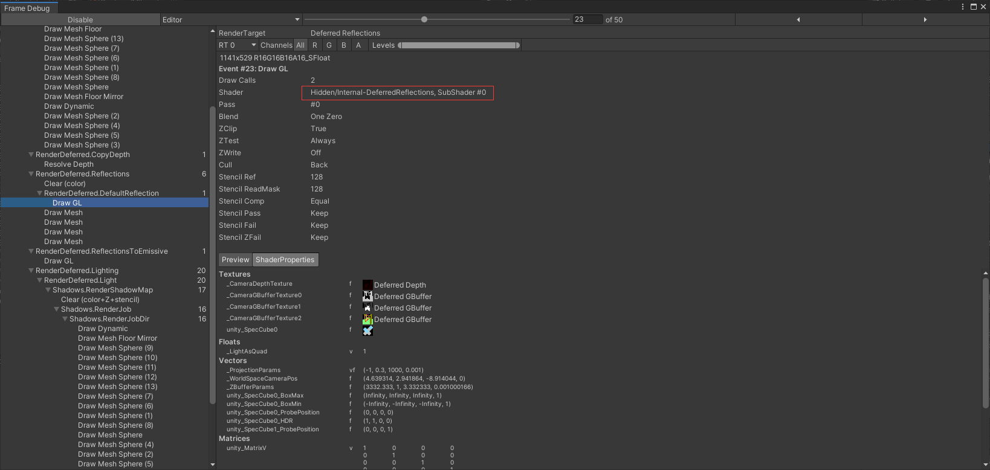Viewport: 990px width, 470px height.
Task: Select the Draw Mesh Floor event
Action: coord(73,29)
